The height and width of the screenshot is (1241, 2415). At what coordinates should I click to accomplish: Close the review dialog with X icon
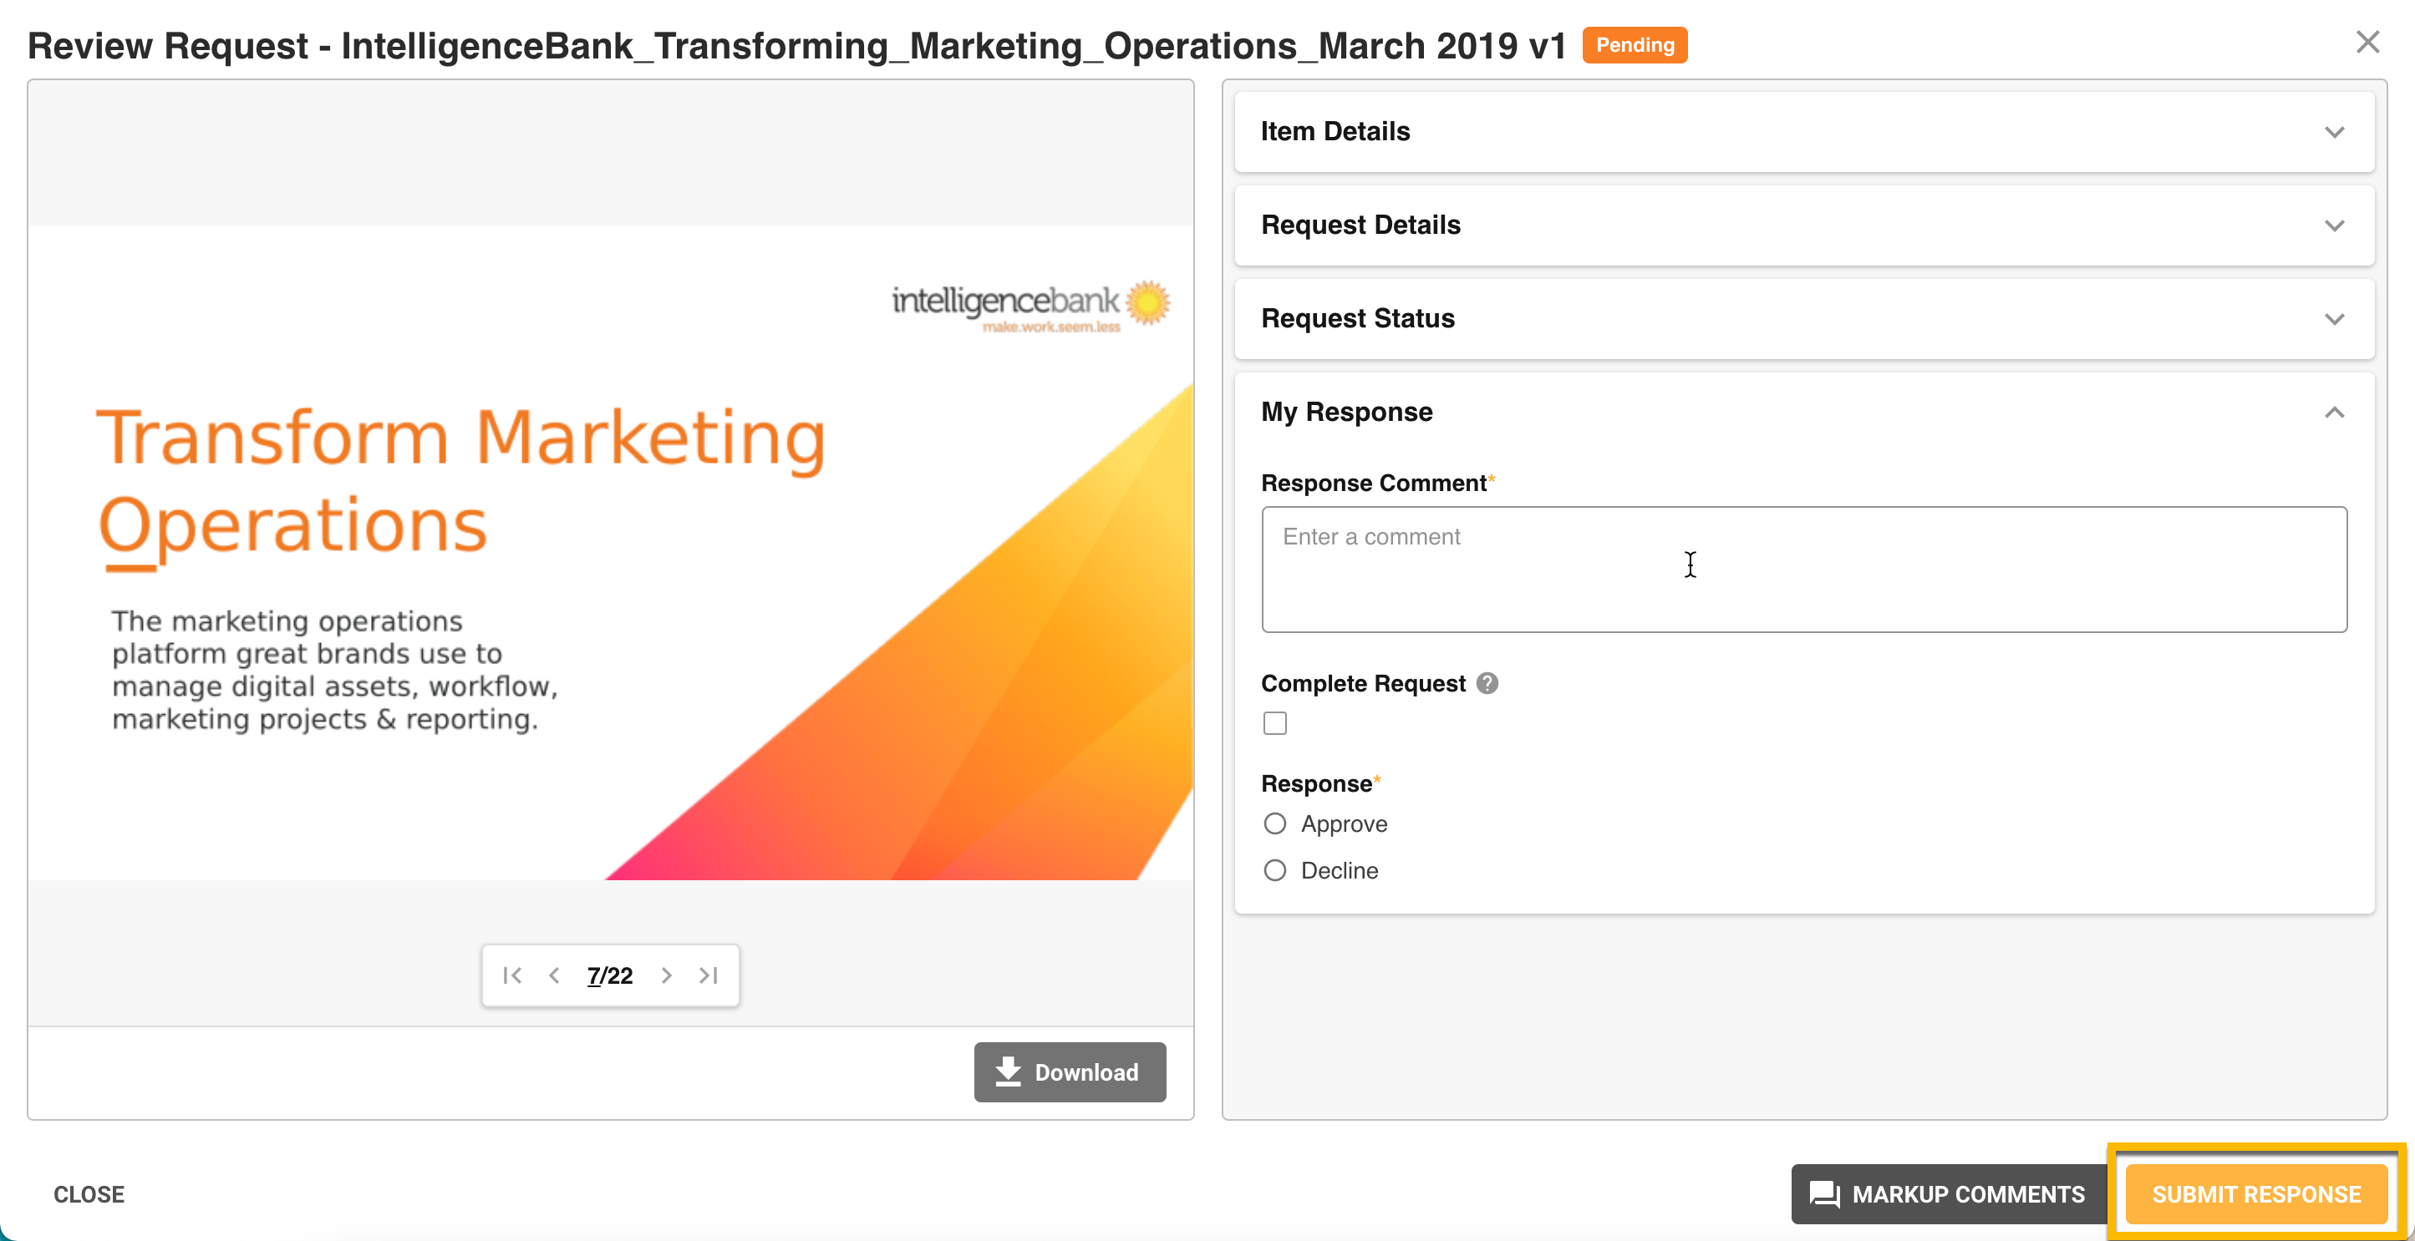tap(2367, 42)
